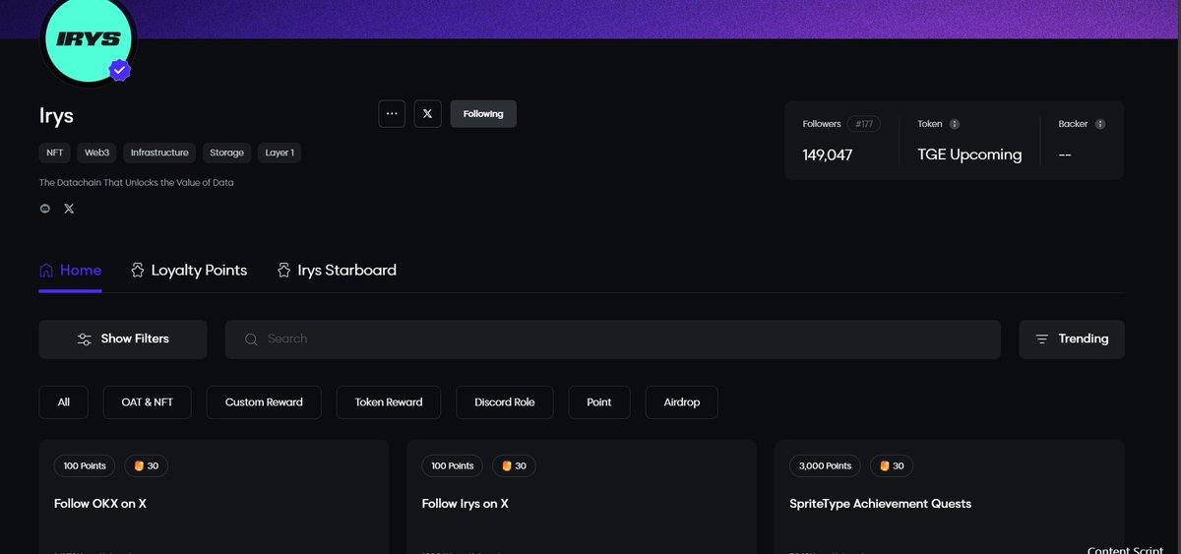
Task: Switch to the Loyalty Points tab
Action: point(189,270)
